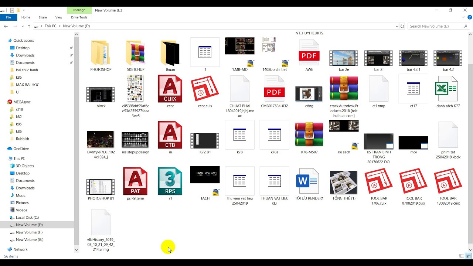Select the THUAN VAT LIEU KLF file
The height and width of the screenshot is (266, 473).
click(x=275, y=181)
